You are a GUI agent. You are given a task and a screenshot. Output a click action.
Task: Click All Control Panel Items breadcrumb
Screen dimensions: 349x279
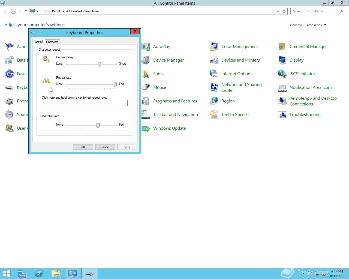click(x=83, y=11)
